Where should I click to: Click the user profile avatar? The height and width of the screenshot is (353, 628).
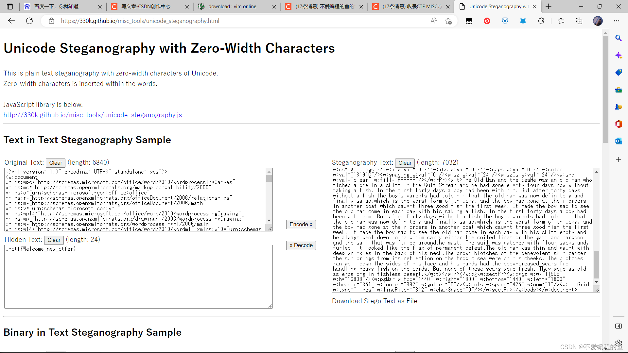pos(598,21)
